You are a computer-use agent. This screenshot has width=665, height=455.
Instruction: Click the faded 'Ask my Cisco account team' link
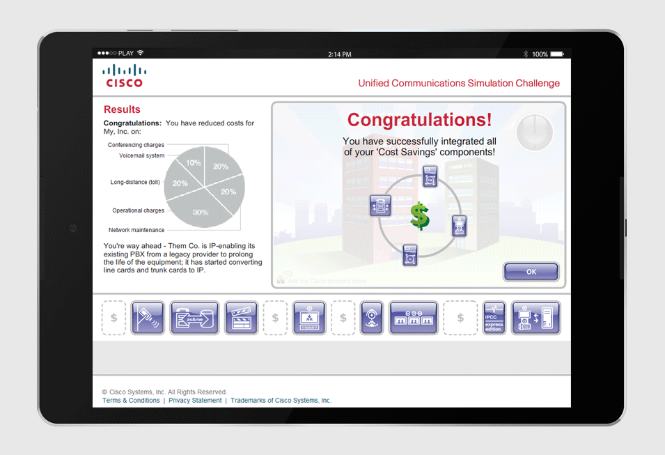point(322,280)
